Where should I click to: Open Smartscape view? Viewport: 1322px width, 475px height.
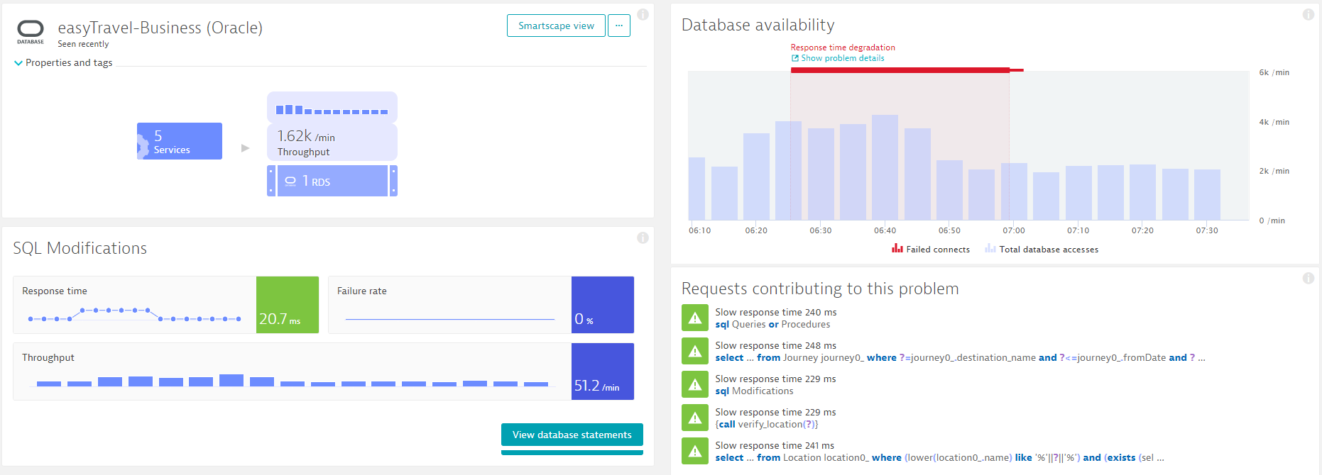[x=556, y=26]
